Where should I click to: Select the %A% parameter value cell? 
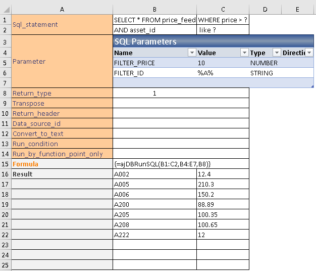click(222, 73)
